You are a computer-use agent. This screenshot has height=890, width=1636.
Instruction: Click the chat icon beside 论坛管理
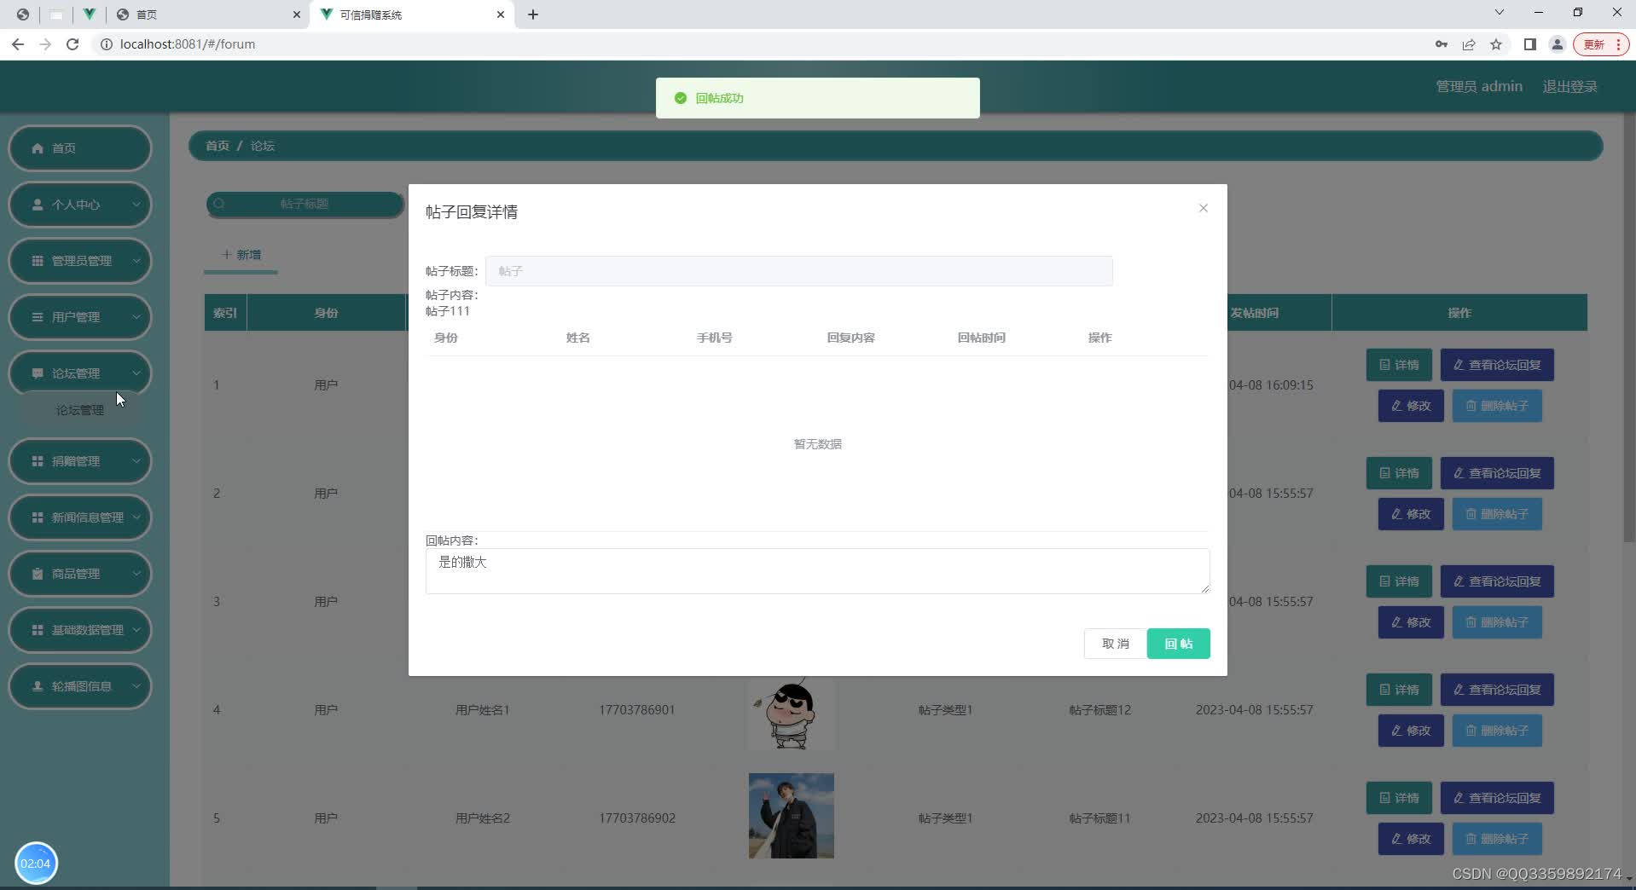point(38,373)
